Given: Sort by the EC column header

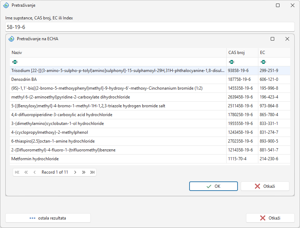Looking at the screenshot, I should [x=274, y=53].
